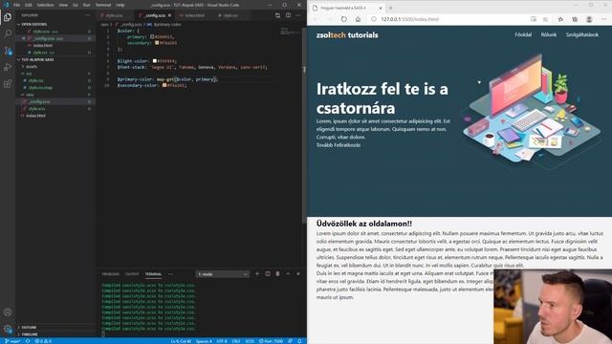Viewport: 612px width, 344px height.
Task: Click the $secondary-color swatch on line 10
Action: [x=164, y=85]
